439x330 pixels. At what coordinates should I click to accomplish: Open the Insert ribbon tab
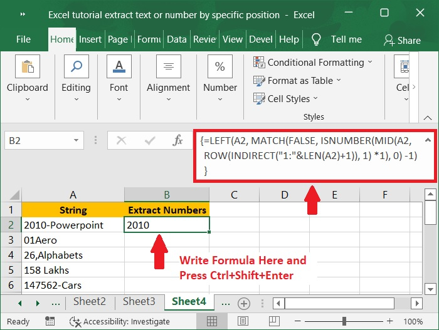90,39
